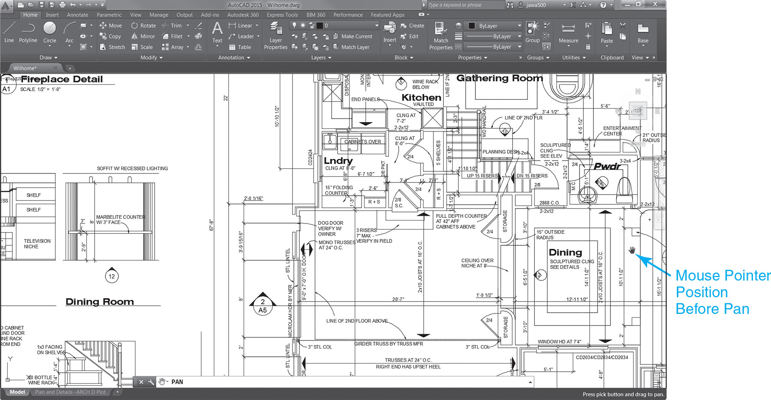Use the Mirror tool
This screenshot has width=771, height=400.
[x=143, y=36]
